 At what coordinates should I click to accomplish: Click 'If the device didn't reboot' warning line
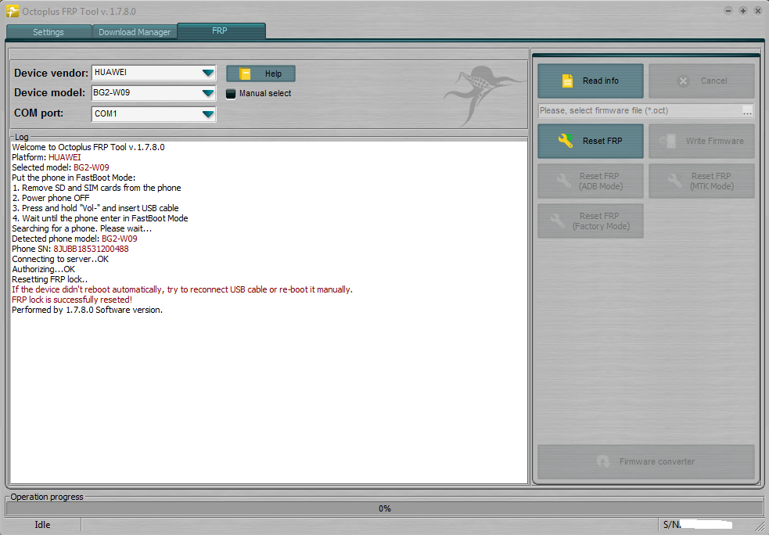click(182, 290)
